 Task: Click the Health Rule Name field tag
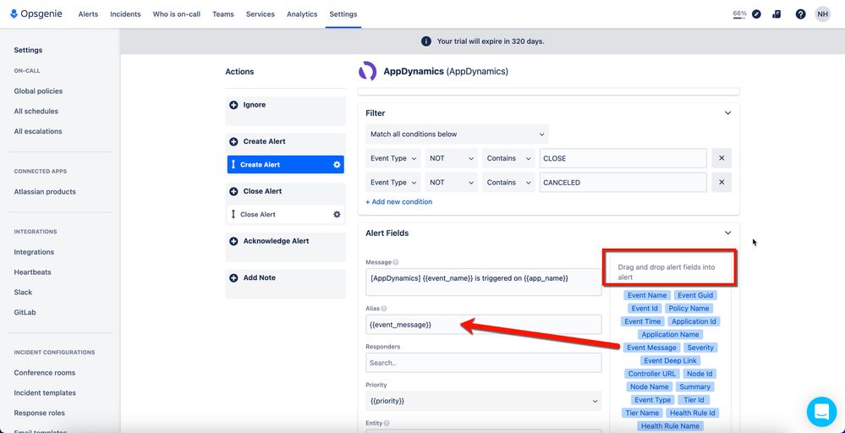click(x=671, y=426)
